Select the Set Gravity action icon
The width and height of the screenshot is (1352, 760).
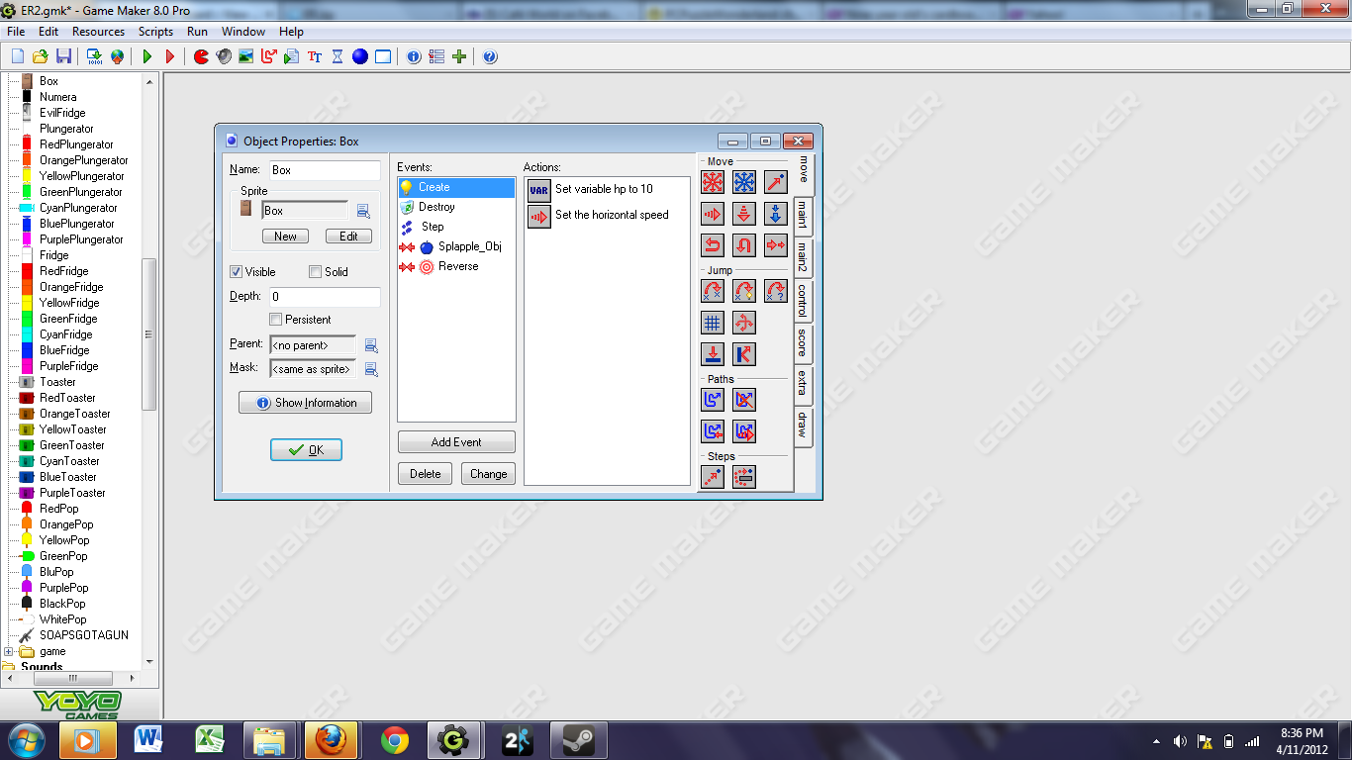(776, 214)
